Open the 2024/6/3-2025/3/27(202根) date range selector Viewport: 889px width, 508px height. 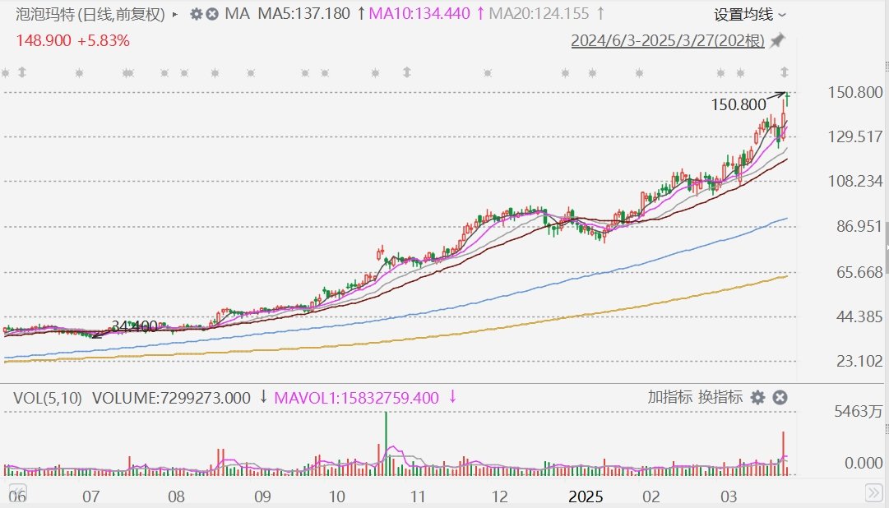668,41
